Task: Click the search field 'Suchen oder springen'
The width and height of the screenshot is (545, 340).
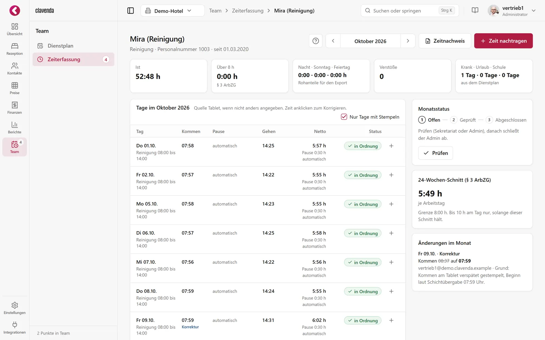Action: pos(409,11)
